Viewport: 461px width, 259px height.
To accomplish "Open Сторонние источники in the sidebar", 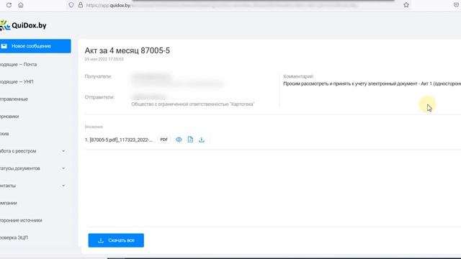I will [x=21, y=220].
